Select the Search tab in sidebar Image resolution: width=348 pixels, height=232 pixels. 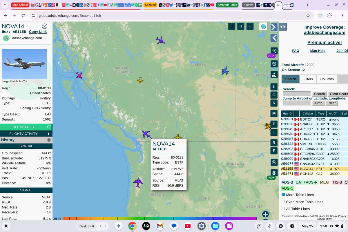point(291,79)
